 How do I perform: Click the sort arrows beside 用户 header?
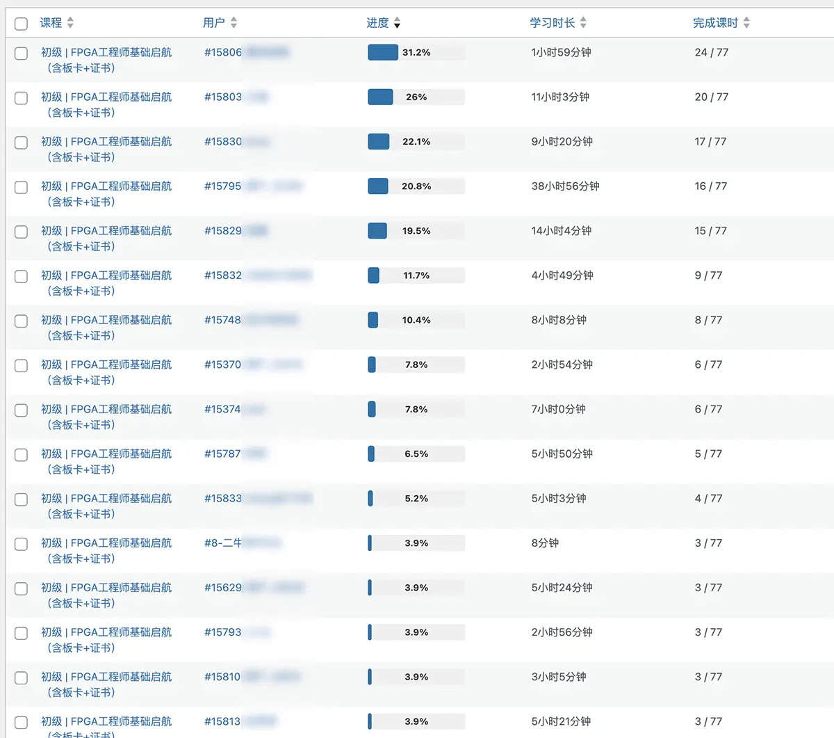pyautogui.click(x=234, y=23)
